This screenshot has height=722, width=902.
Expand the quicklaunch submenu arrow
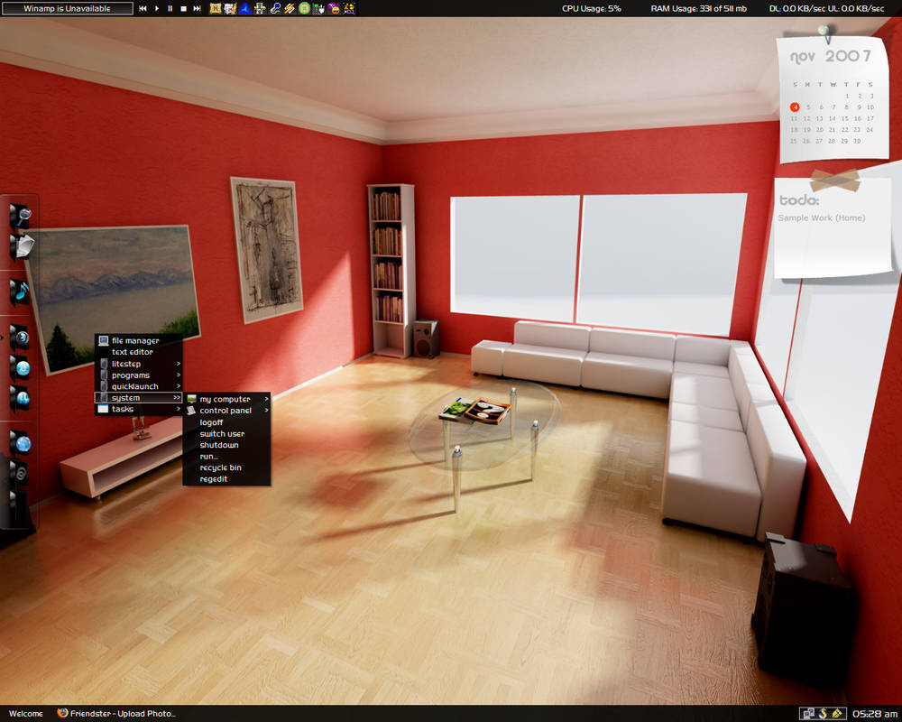click(x=179, y=386)
